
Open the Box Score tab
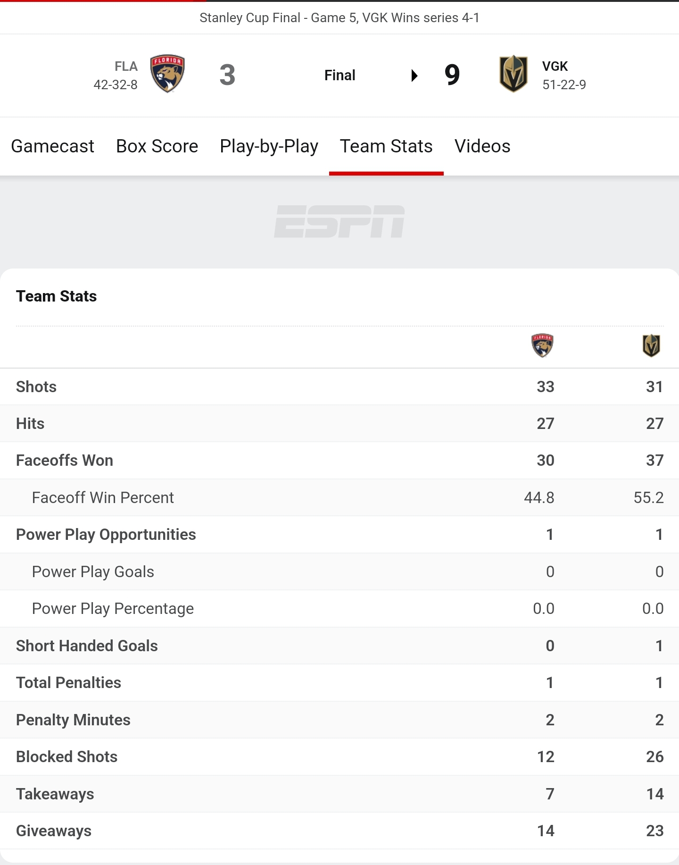point(157,146)
